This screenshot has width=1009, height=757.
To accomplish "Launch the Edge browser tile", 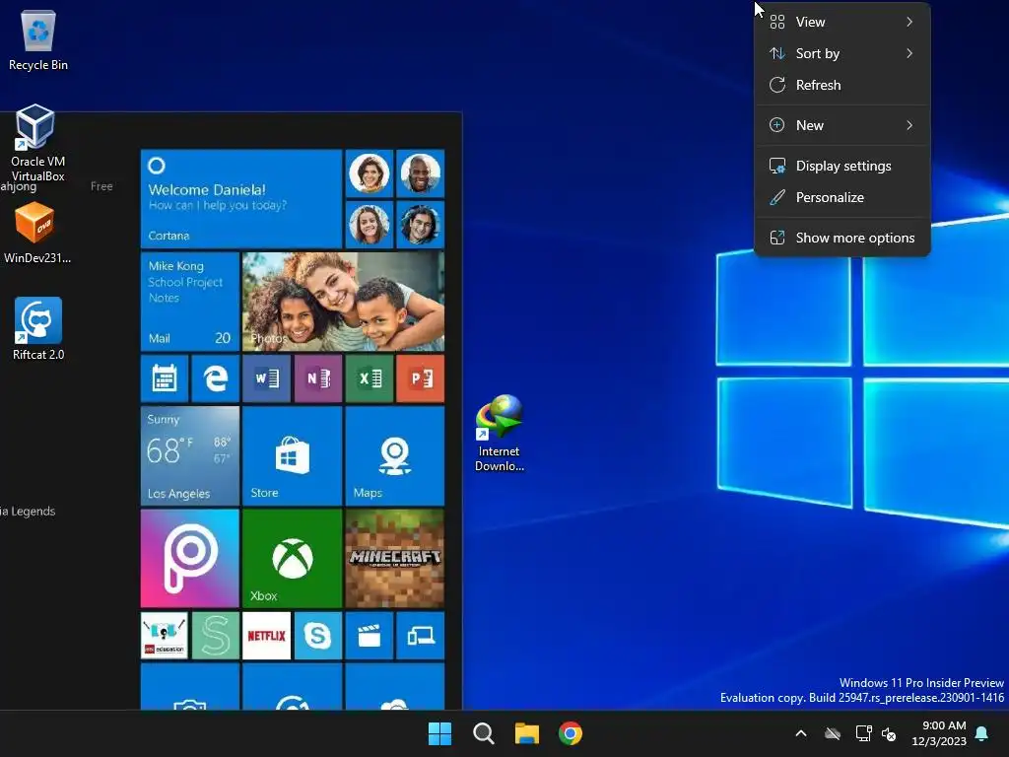I will pos(215,378).
